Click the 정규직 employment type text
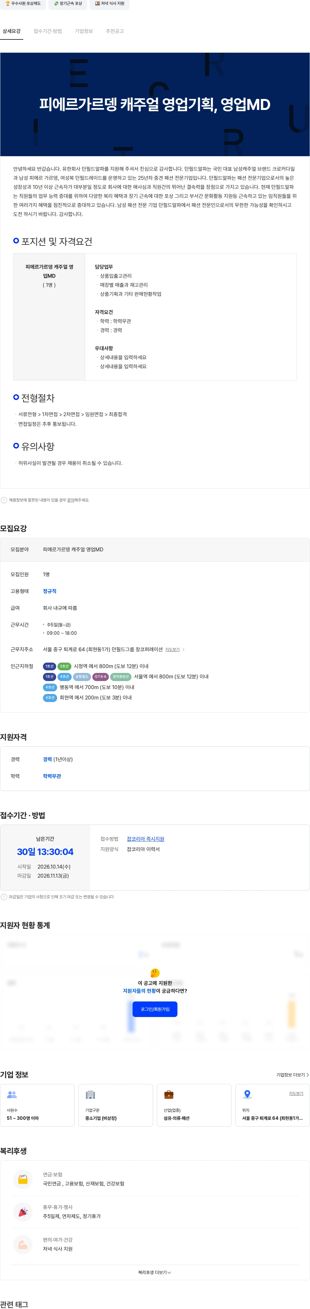This screenshot has height=1309, width=310. click(50, 591)
